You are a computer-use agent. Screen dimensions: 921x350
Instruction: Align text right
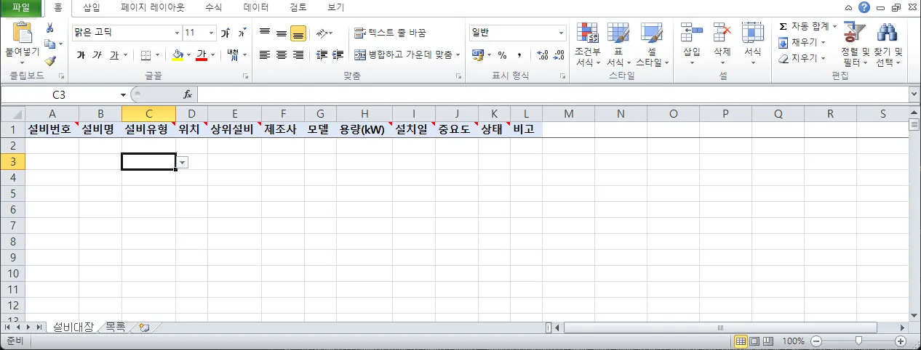click(298, 55)
